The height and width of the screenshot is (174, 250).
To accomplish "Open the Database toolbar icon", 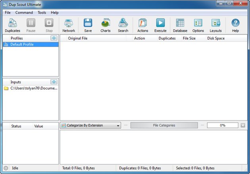I will [180, 25].
